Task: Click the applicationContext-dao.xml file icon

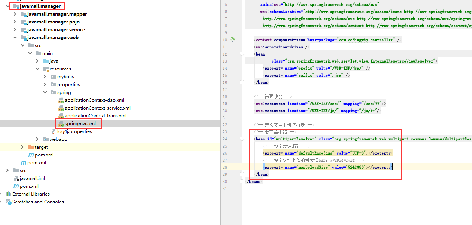Action: [x=61, y=100]
